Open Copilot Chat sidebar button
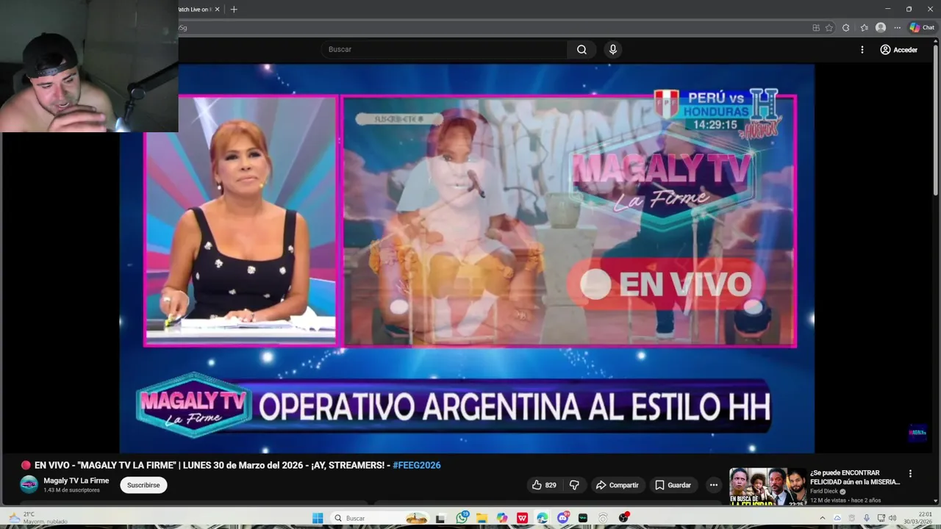The image size is (941, 529). pyautogui.click(x=922, y=28)
